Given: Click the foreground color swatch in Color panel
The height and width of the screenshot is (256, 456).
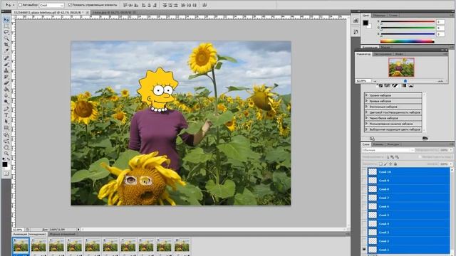Looking at the screenshot, I should (x=366, y=23).
